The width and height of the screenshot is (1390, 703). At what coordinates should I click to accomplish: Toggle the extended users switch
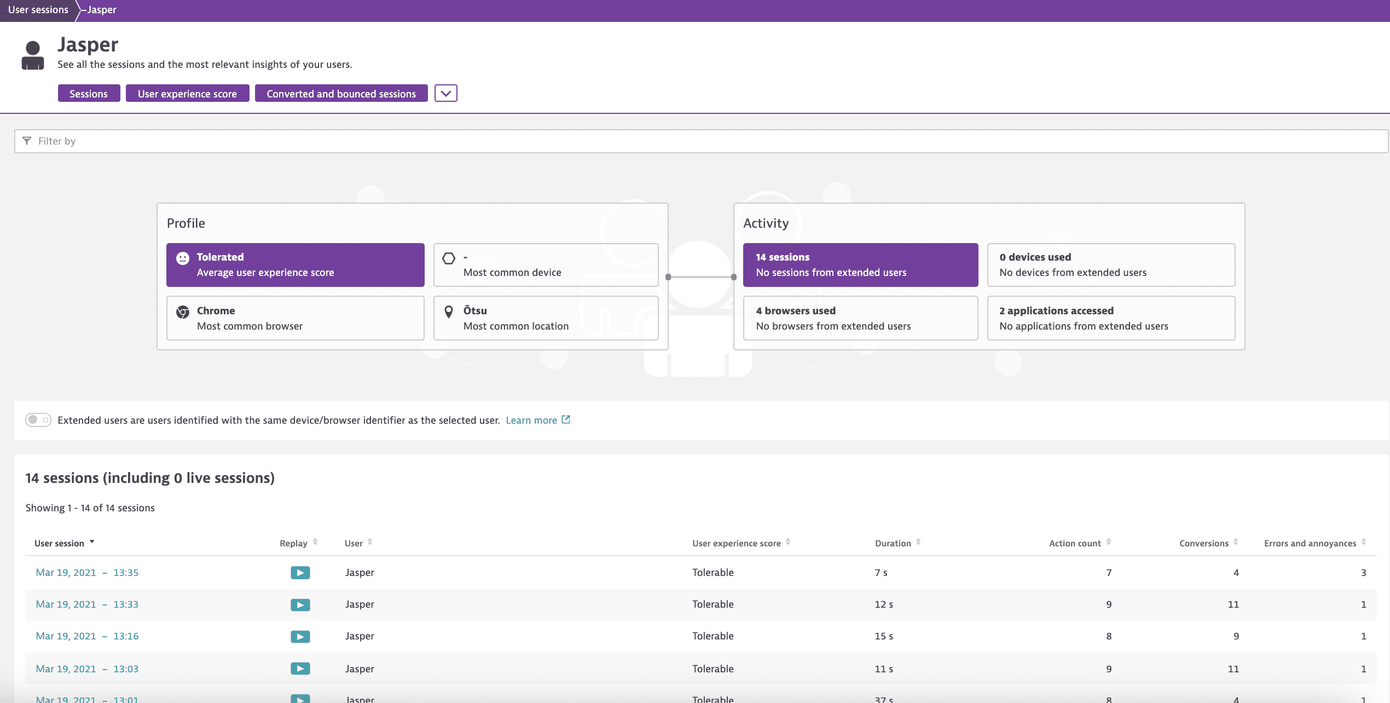point(38,420)
